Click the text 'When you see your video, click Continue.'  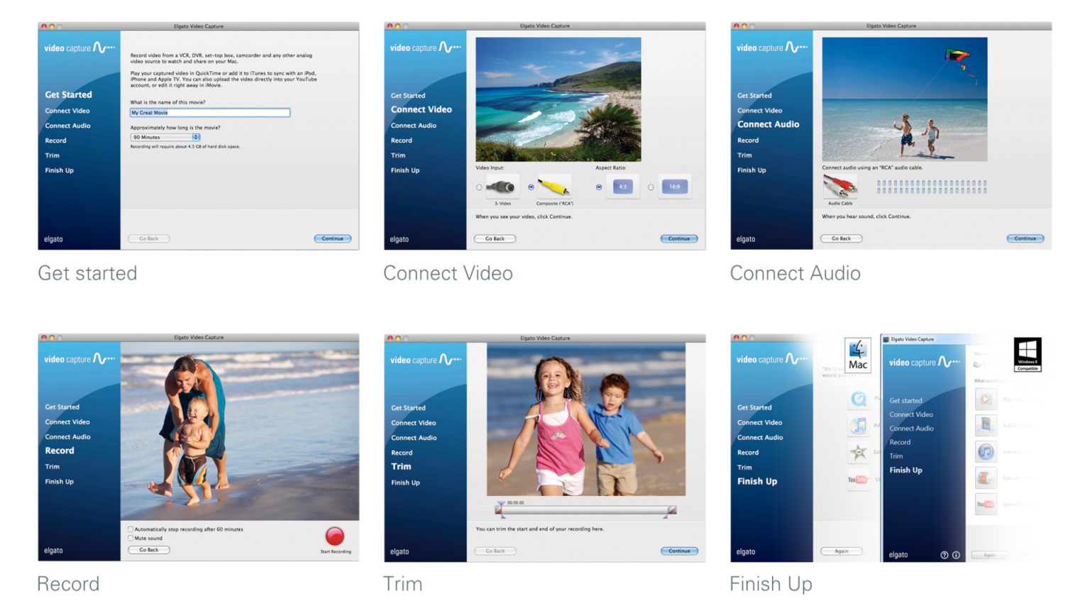(x=524, y=217)
